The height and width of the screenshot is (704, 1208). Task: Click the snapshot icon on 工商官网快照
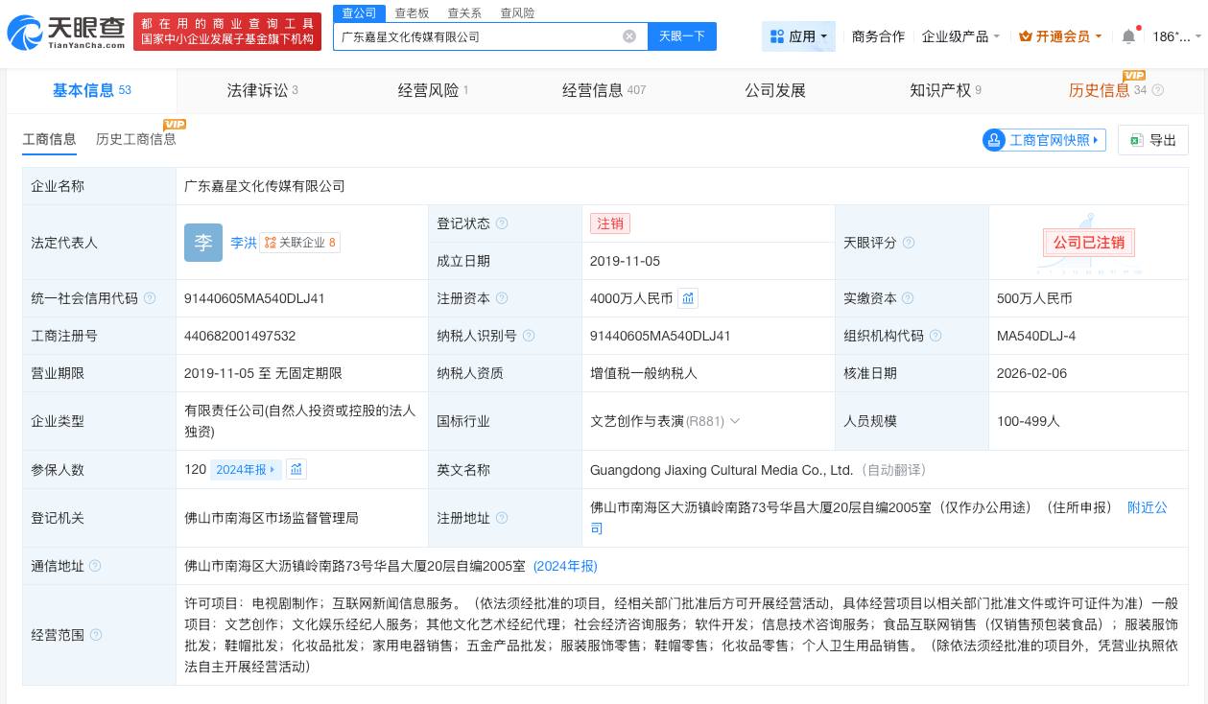[x=995, y=140]
